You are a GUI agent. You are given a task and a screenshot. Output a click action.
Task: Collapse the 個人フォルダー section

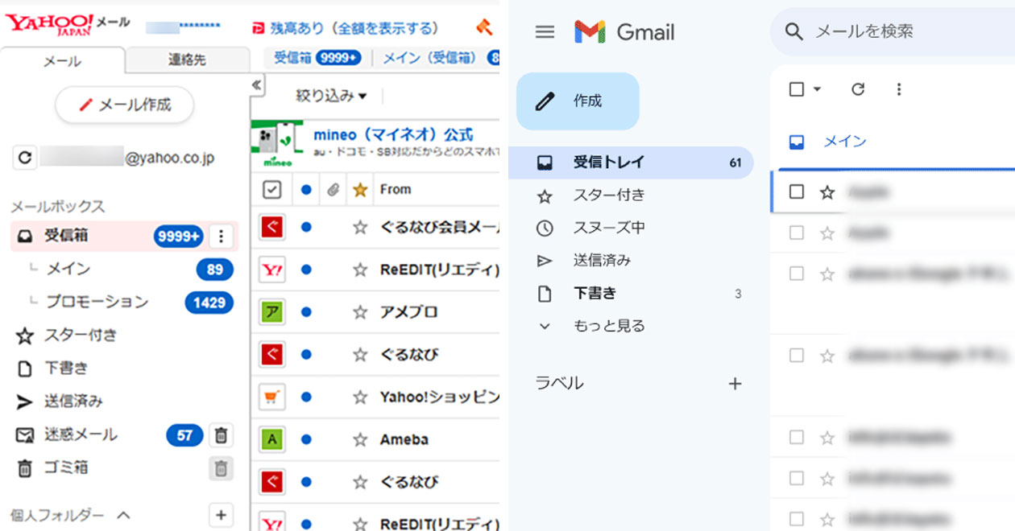point(124,515)
